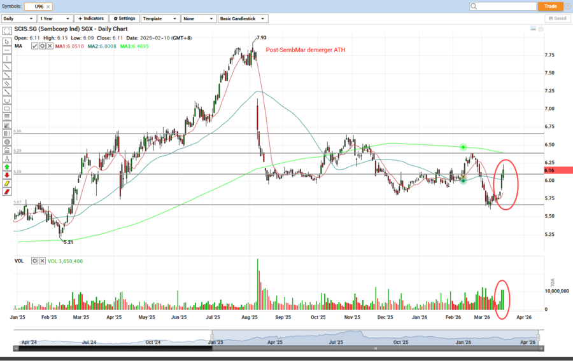Open MA indicator gear settings
Image resolution: width=573 pixels, height=361 pixels.
(42, 46)
